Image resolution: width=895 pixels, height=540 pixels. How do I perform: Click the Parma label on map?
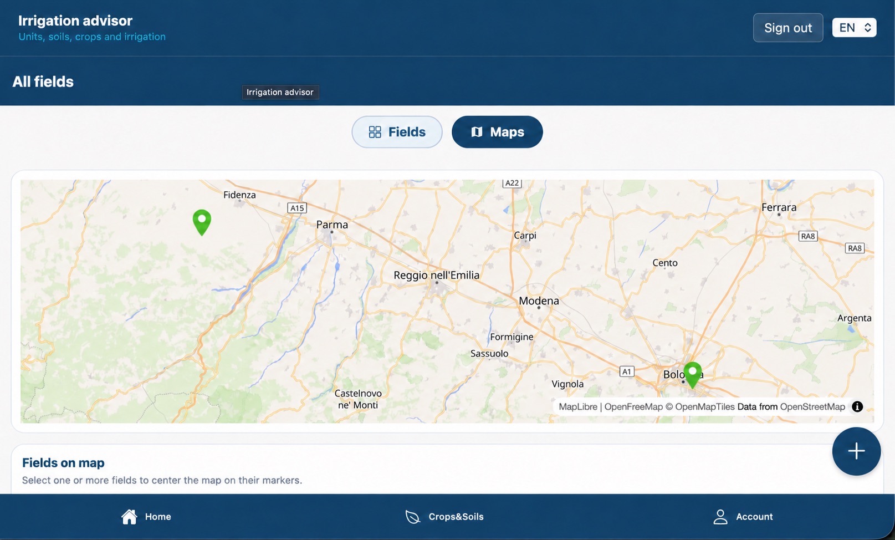coord(332,225)
